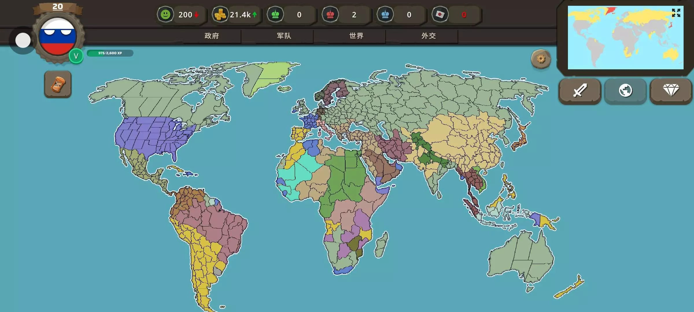Click the green crown allies icon
This screenshot has height=312, width=694.
tap(275, 14)
